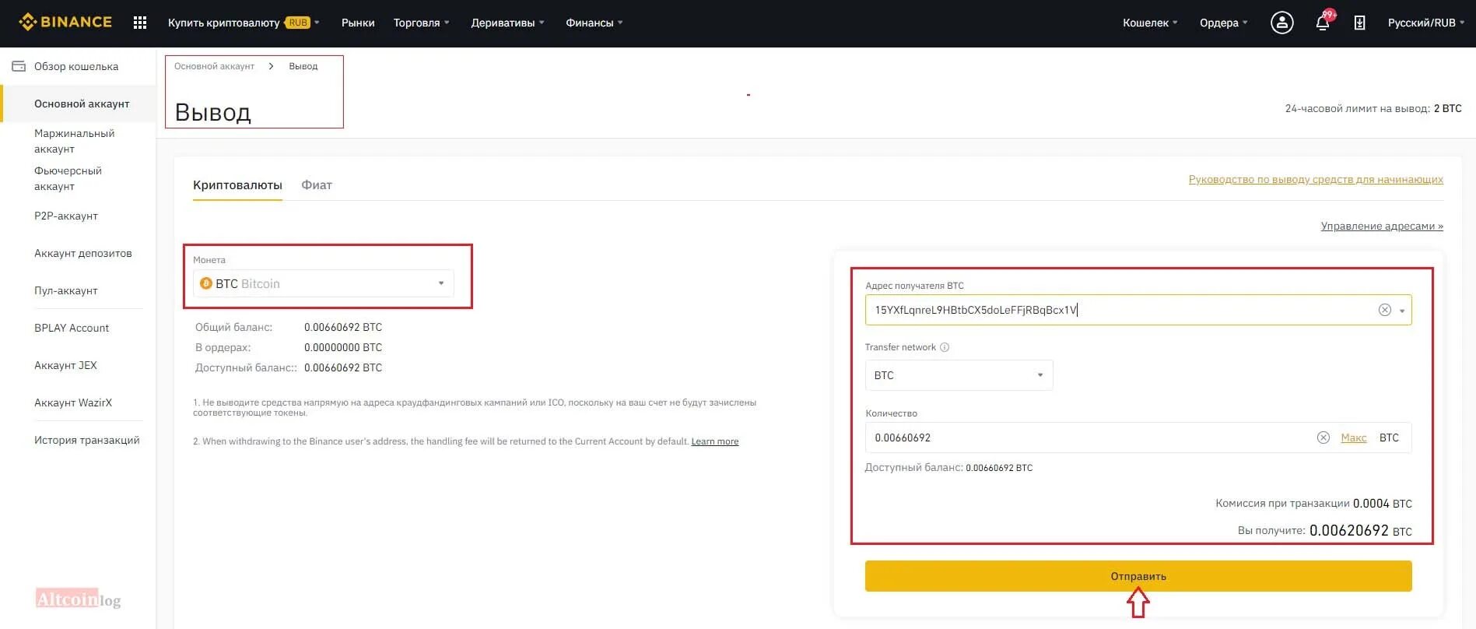Click the Макс amount link
The width and height of the screenshot is (1476, 629).
[x=1354, y=437]
